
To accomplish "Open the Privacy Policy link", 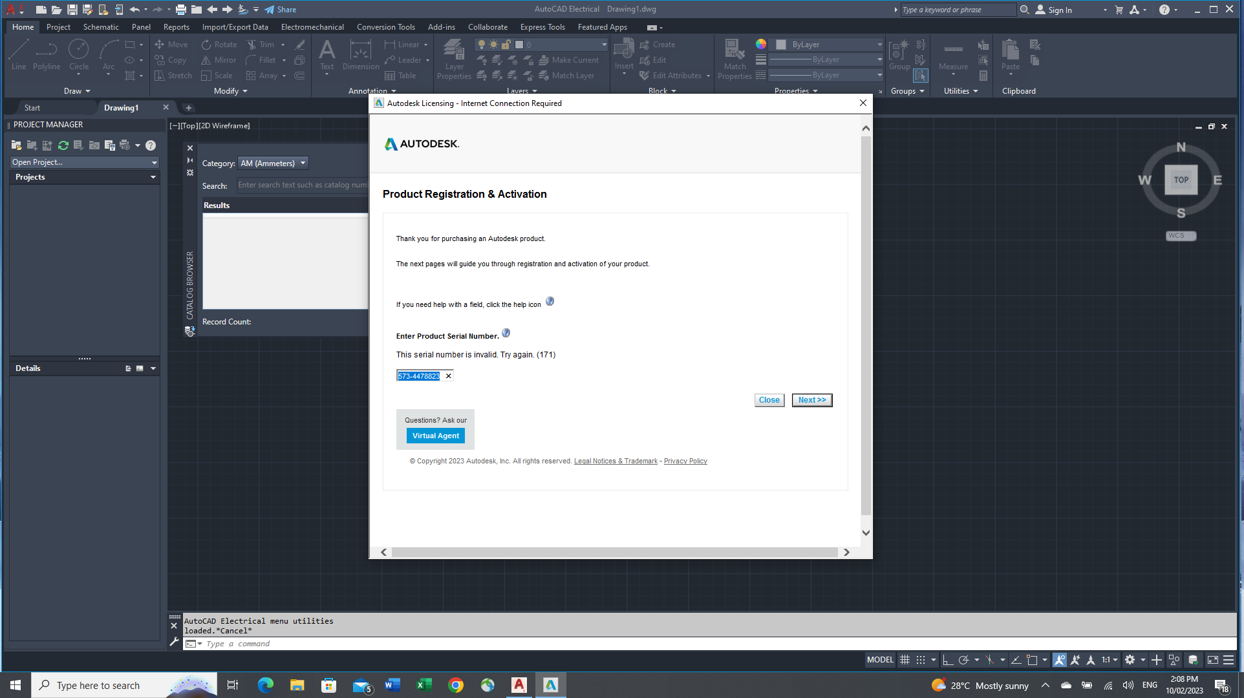I will tap(685, 461).
